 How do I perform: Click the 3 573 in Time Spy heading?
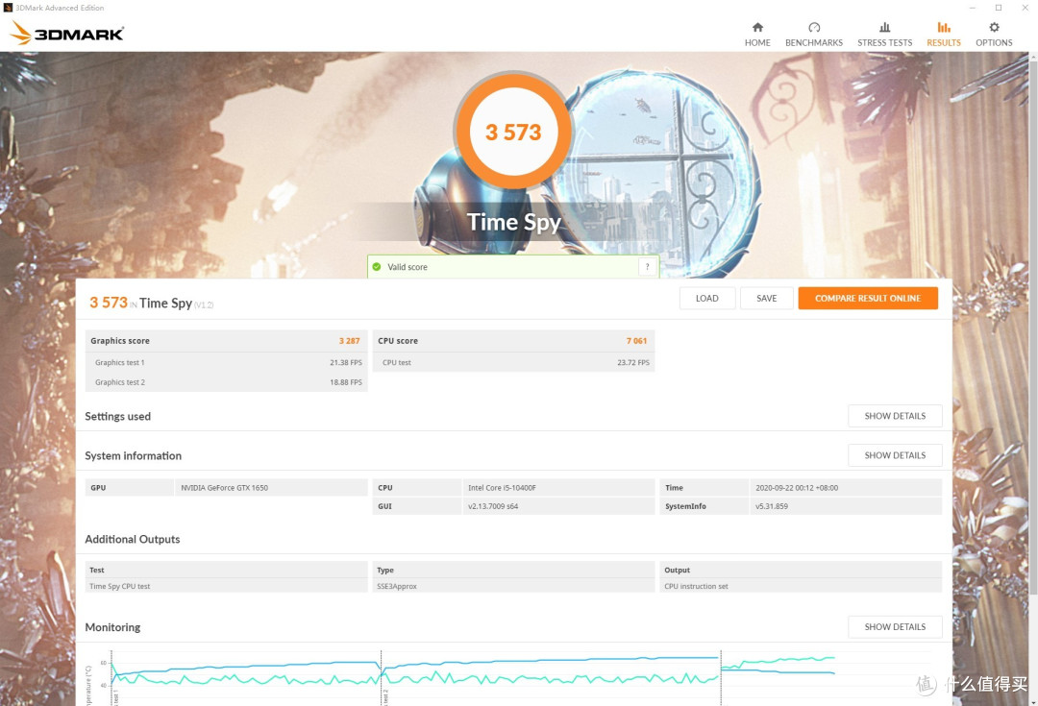tap(152, 303)
